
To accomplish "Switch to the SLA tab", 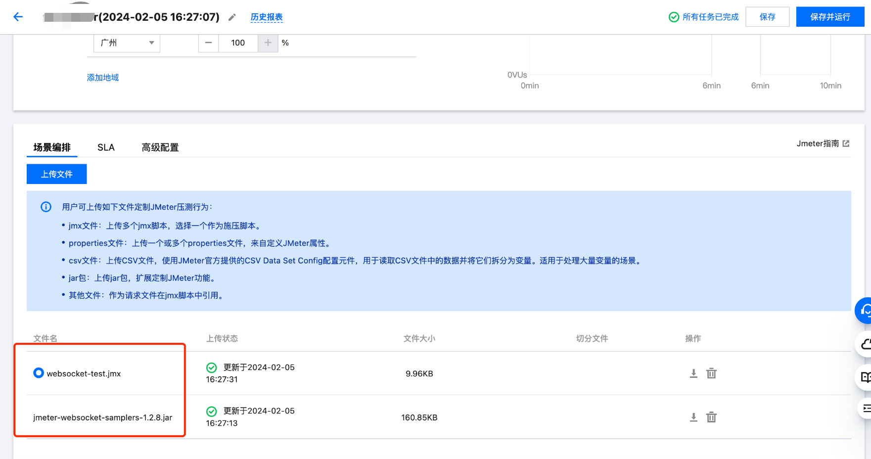I will click(106, 147).
